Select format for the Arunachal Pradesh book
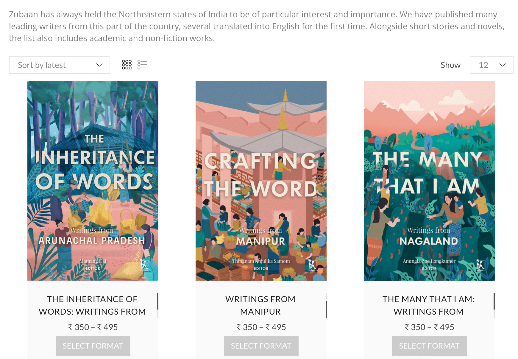This screenshot has width=518, height=359. [93, 346]
